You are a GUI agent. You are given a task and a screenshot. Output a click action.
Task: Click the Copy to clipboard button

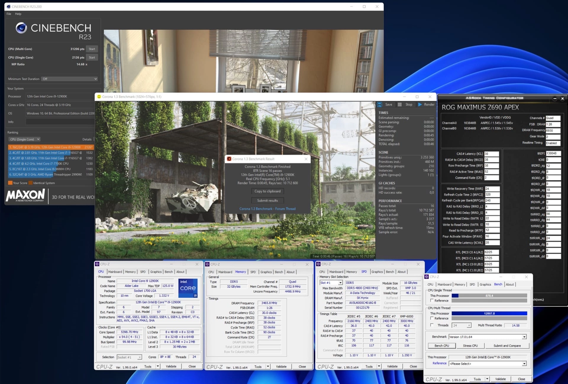pos(267,191)
